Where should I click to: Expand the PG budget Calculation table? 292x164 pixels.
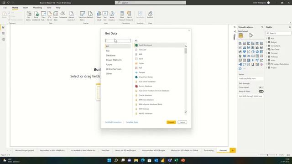tap(266, 64)
